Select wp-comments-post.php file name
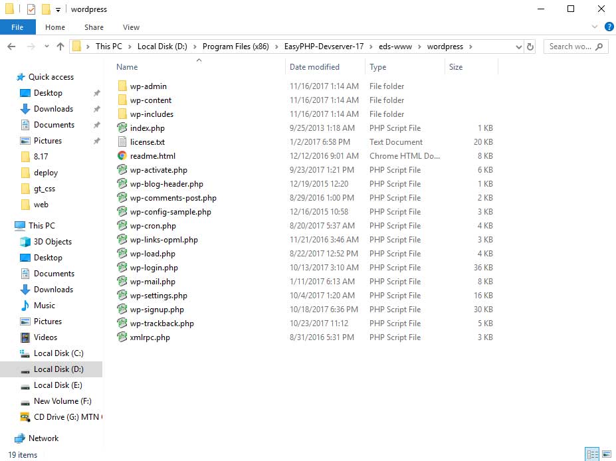This screenshot has width=616, height=461. click(x=173, y=198)
